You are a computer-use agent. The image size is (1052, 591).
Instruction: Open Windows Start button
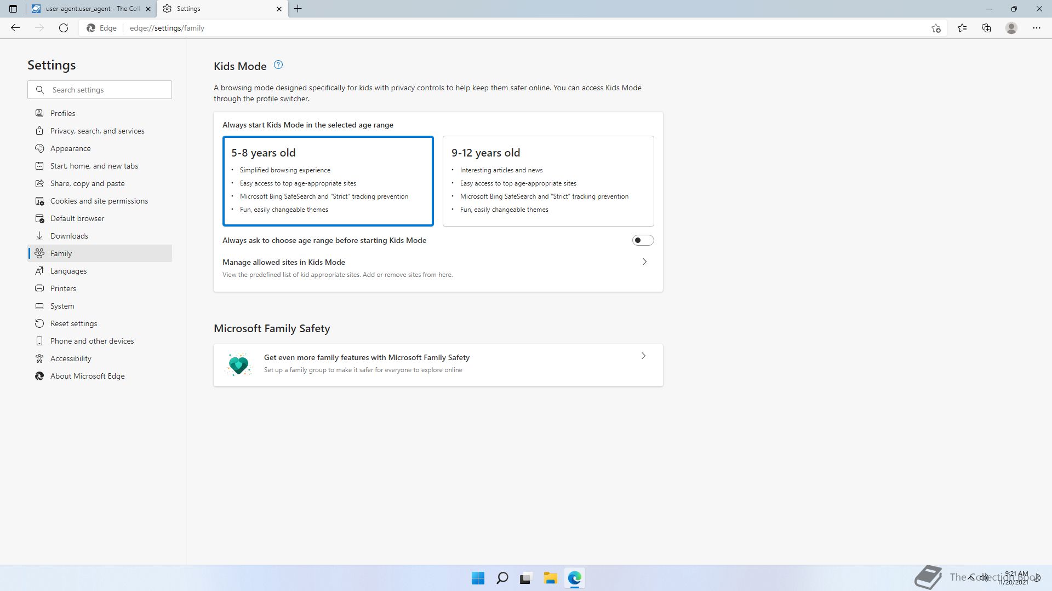pyautogui.click(x=478, y=578)
